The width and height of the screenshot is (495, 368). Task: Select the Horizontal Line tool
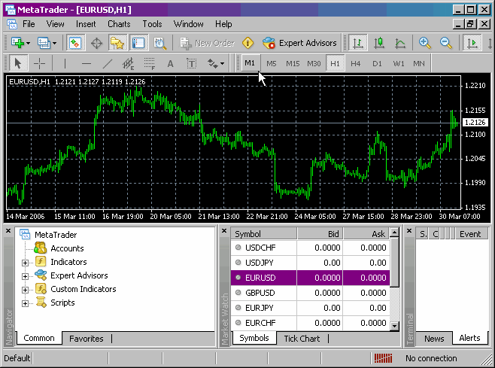click(87, 63)
